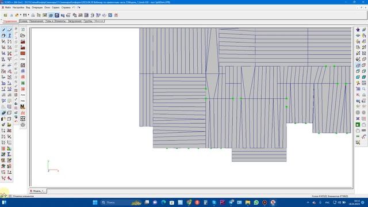This screenshot has height=207, width=368.
Task: Click the CSS labeled icon
Action: pyautogui.click(x=23, y=59)
